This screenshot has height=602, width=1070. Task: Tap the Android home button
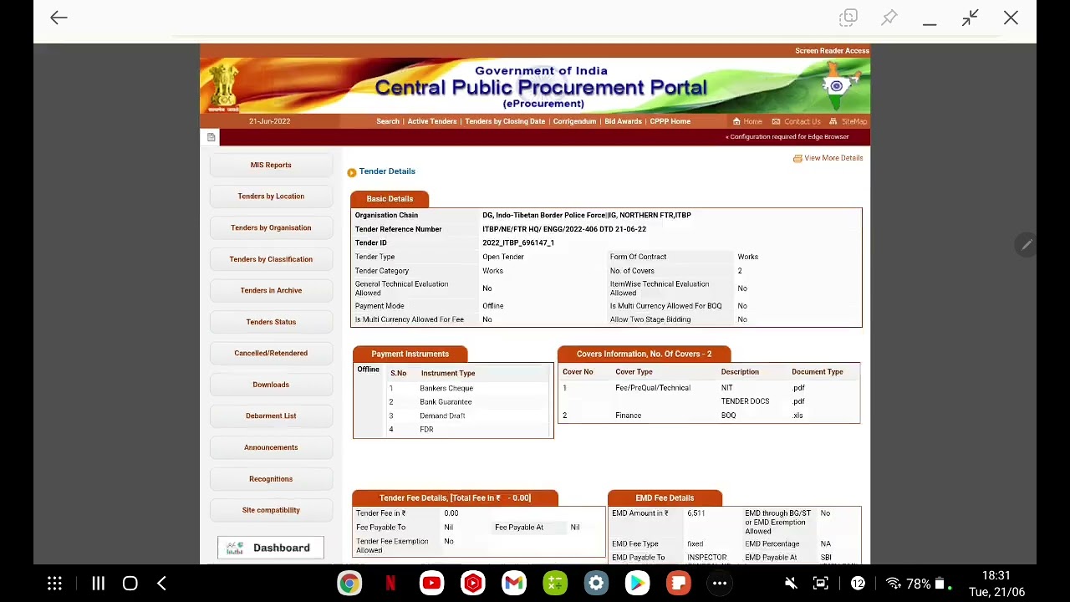coord(130,584)
